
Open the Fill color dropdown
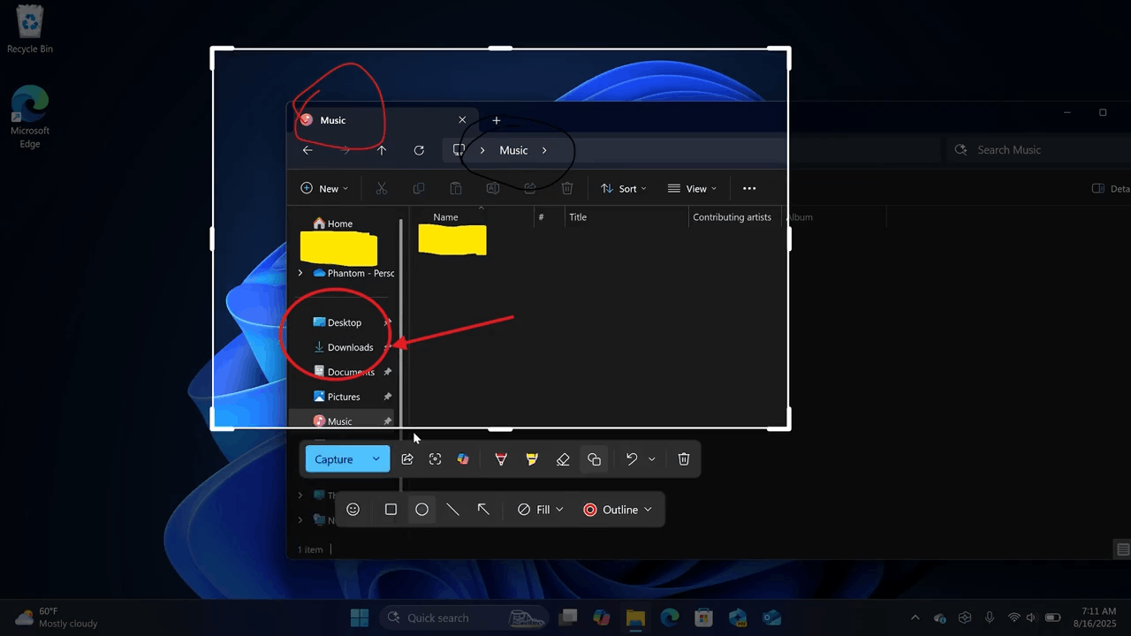(x=541, y=510)
